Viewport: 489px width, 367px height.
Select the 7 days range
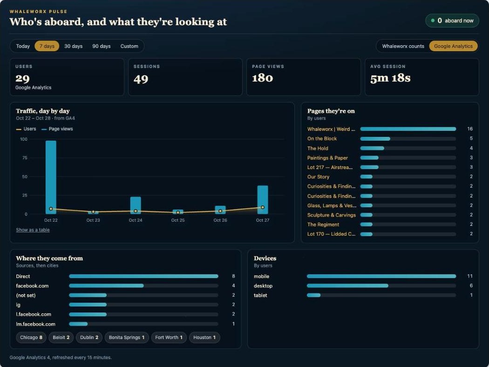coord(47,46)
